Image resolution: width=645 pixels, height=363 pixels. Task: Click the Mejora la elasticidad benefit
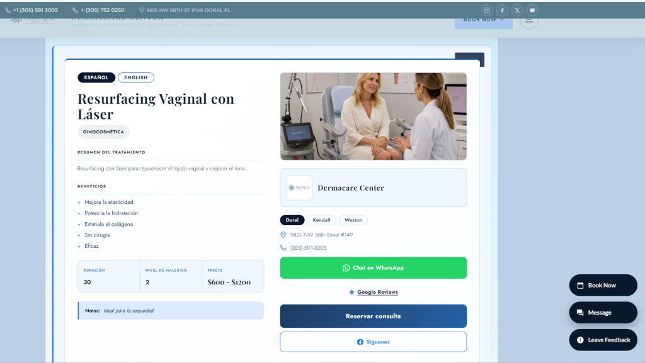[x=108, y=202]
